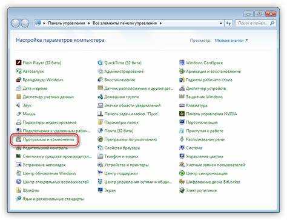The height and width of the screenshot is (220, 287).
Task: Open Центр синхронизации link
Action: (206, 173)
